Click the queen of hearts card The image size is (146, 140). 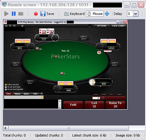click(50, 31)
